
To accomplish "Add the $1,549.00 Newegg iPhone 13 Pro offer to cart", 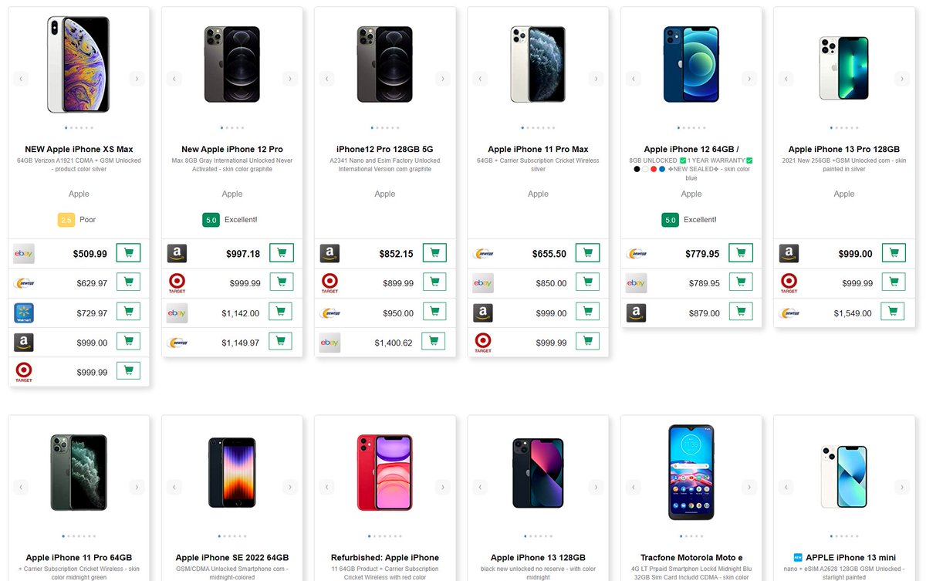I will pos(894,312).
